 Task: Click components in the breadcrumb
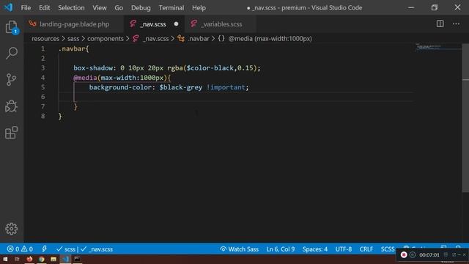106,39
